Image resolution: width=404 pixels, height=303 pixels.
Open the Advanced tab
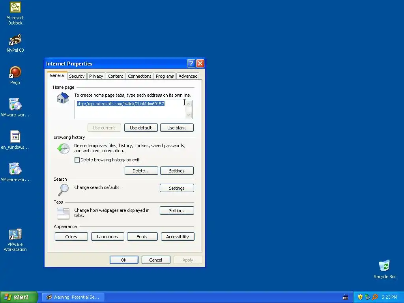[188, 76]
